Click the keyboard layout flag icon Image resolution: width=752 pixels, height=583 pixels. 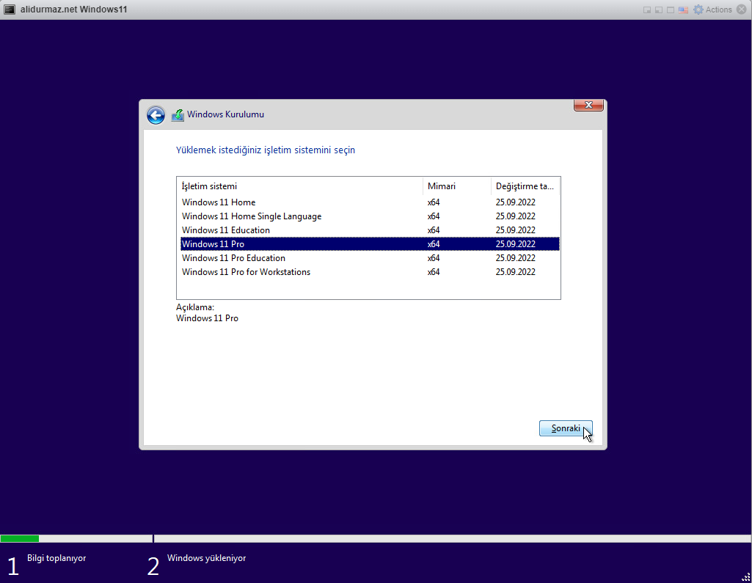(x=682, y=9)
